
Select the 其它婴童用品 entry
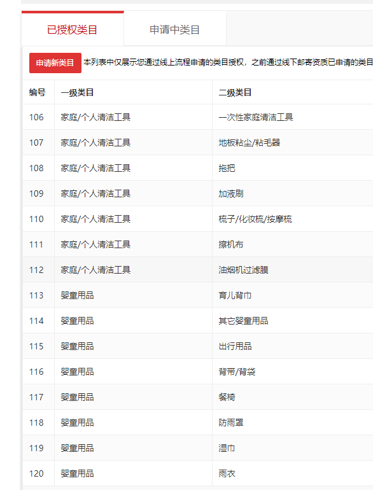243,321
